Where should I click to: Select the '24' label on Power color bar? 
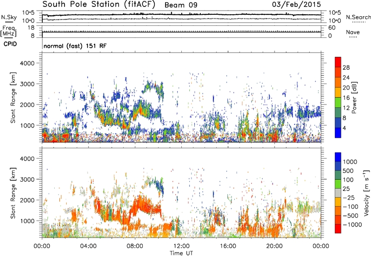(x=346, y=78)
